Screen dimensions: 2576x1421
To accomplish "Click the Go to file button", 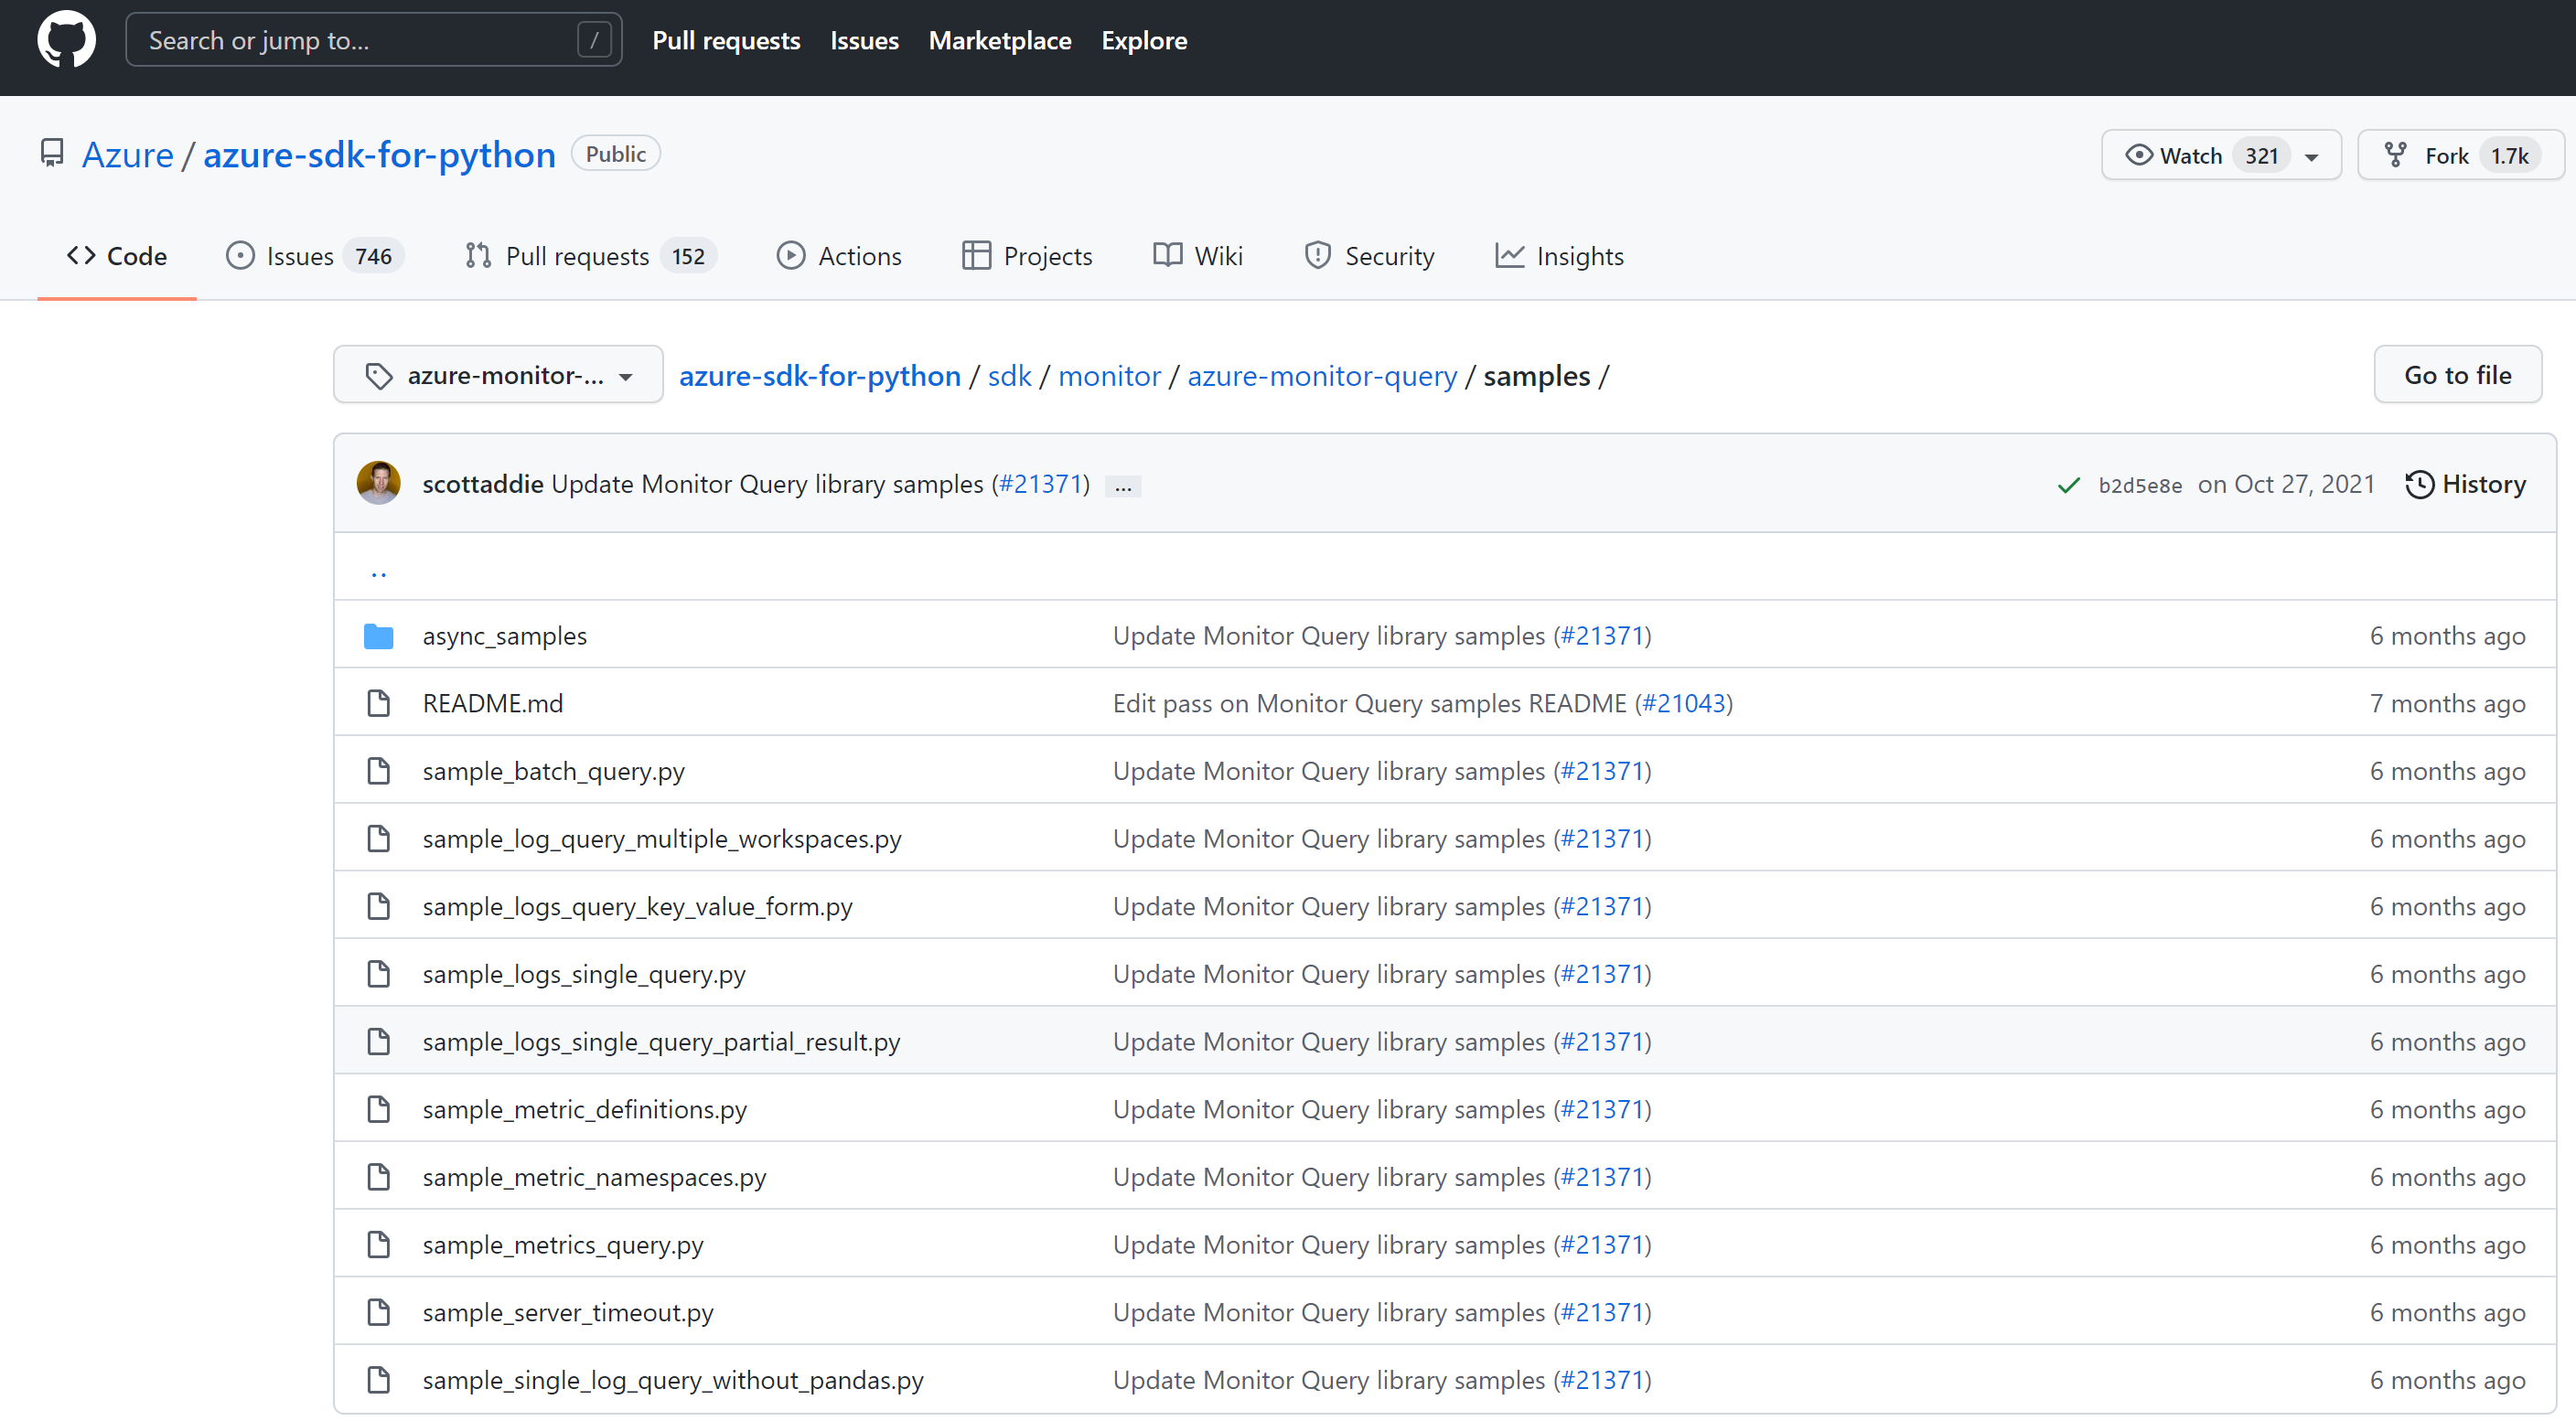I will click(x=2457, y=375).
